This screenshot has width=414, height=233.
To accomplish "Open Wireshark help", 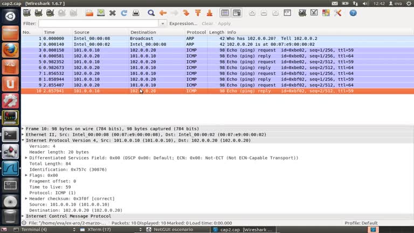I will click(x=353, y=13).
